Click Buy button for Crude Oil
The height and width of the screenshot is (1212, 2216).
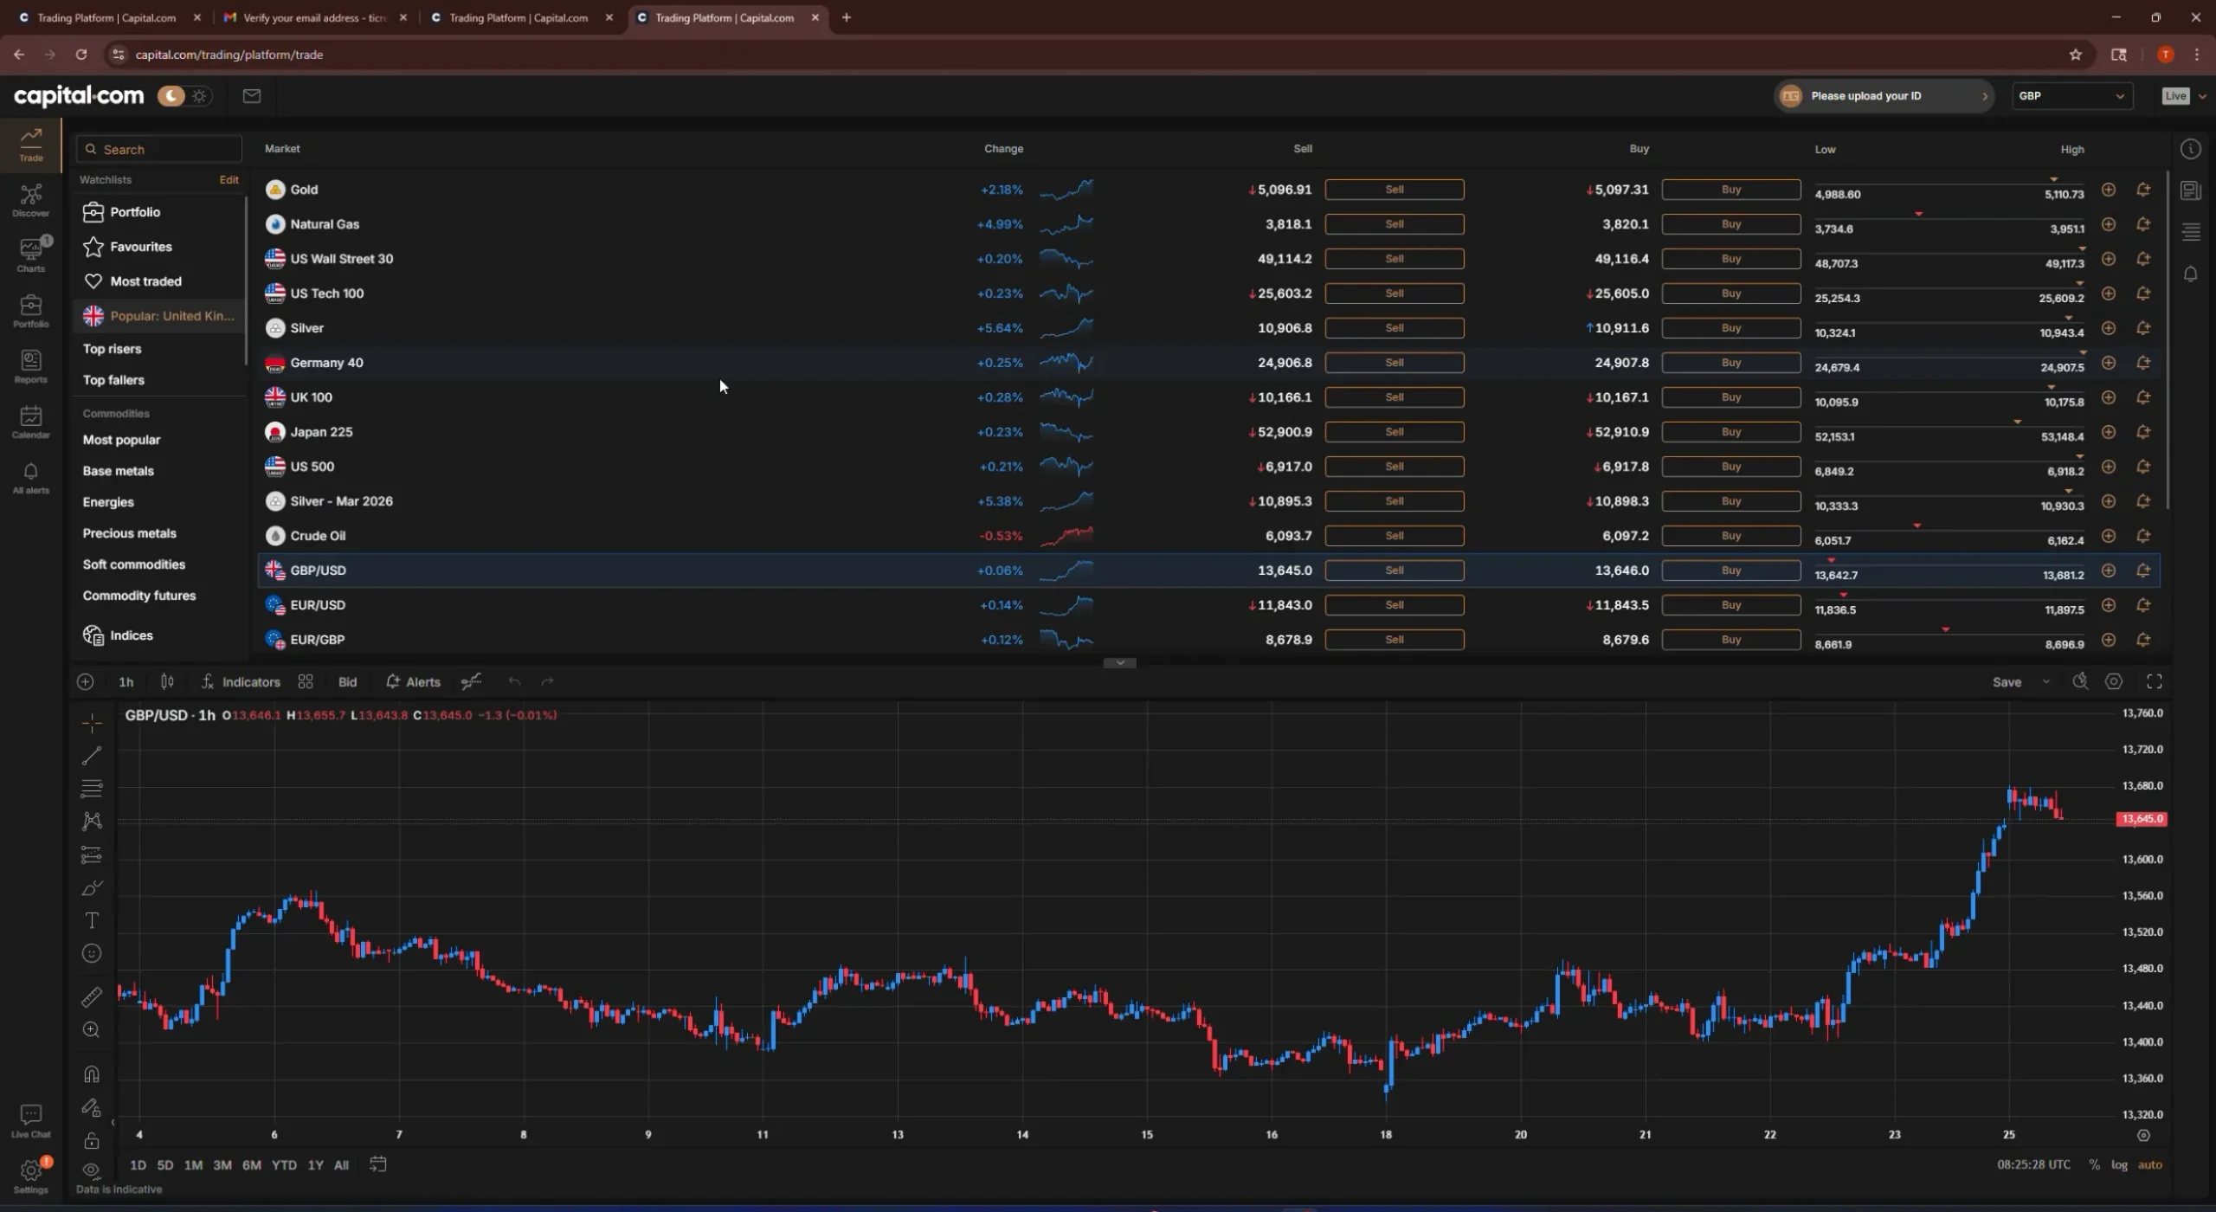click(1730, 536)
